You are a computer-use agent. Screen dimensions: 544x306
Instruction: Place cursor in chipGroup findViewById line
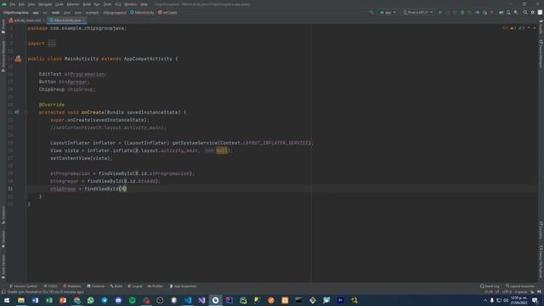88,189
